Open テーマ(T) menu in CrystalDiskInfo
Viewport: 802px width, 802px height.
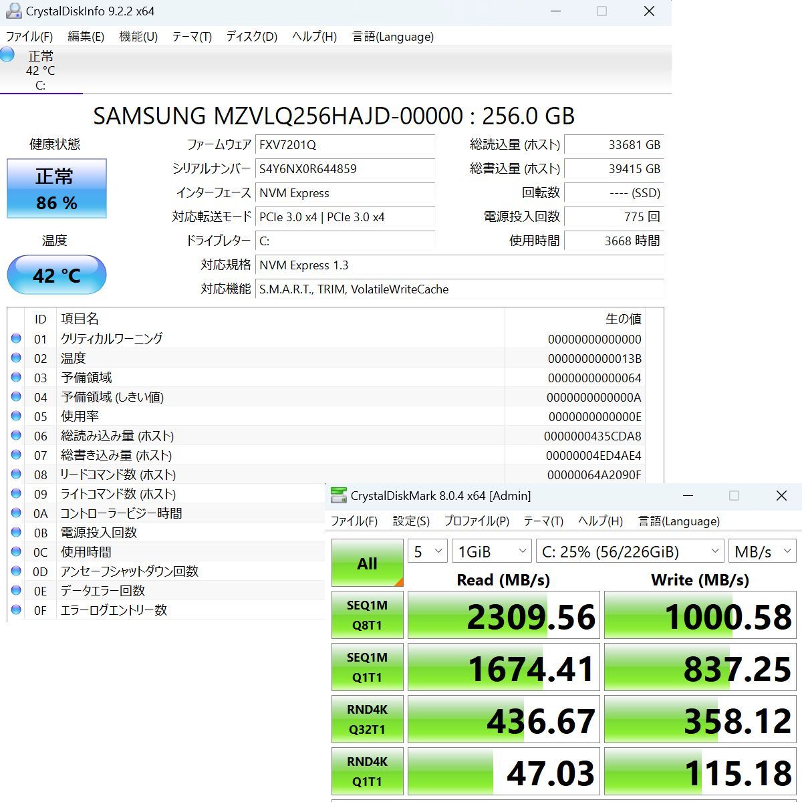click(192, 37)
